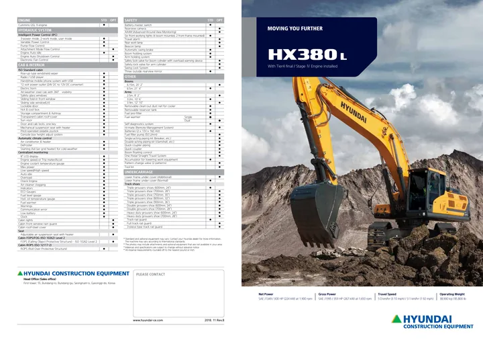Click the HX380 L model title
Screen dimensions: 483x342
(307, 54)
